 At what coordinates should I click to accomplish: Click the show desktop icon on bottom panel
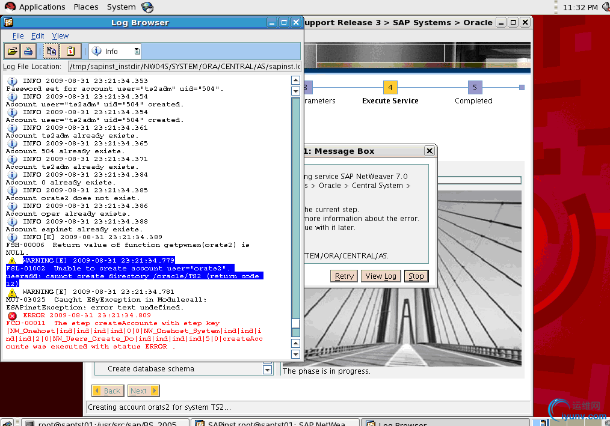coord(7,422)
